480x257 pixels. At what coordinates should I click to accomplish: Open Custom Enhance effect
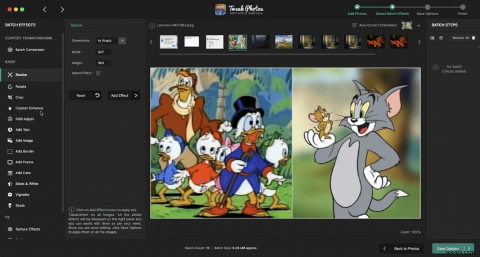click(x=29, y=108)
